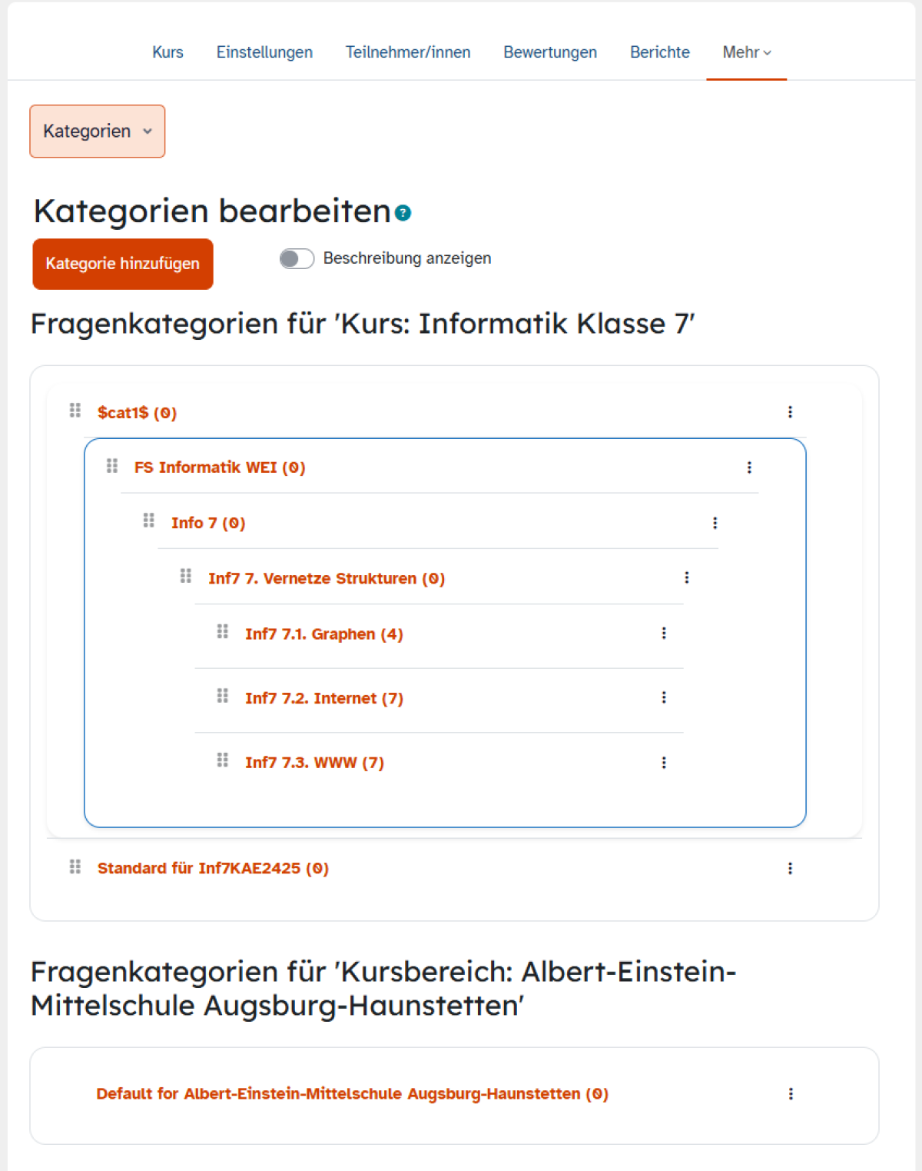Open the three-dot menu for $cat1$

tap(790, 412)
